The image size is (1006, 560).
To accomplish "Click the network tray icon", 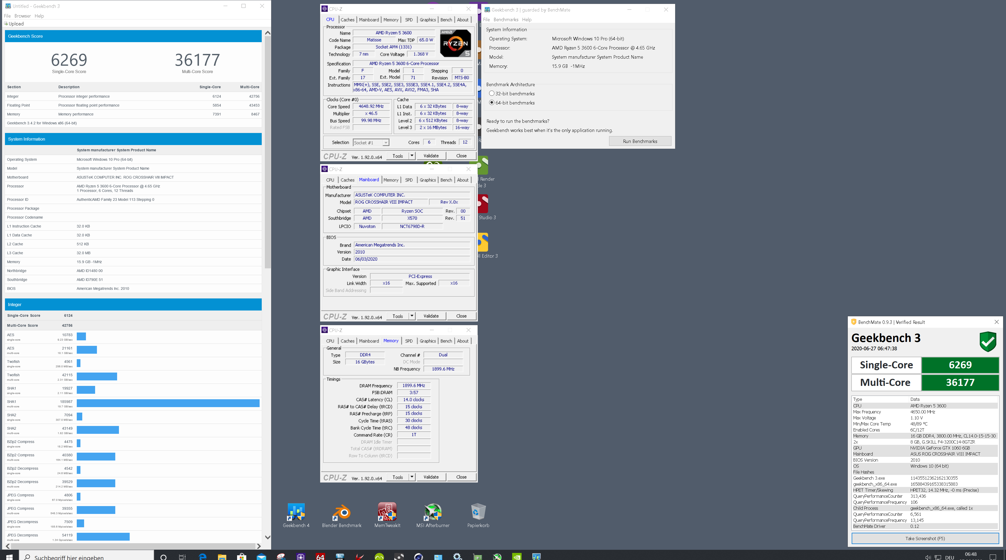I will 938,557.
